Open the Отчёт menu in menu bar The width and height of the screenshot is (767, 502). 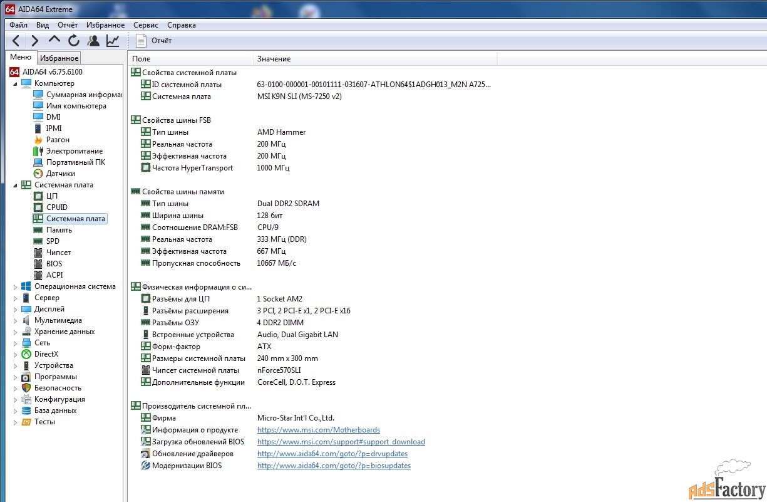[x=68, y=25]
